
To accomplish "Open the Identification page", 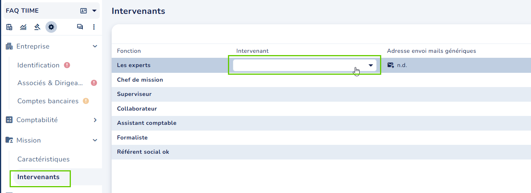I will (39, 65).
